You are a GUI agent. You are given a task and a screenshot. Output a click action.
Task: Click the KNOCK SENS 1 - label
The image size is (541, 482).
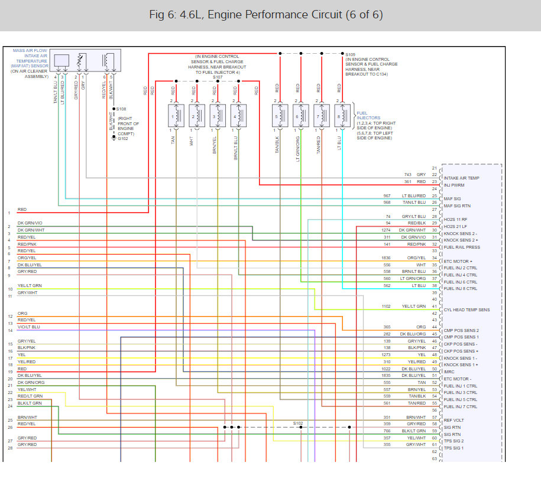[460, 358]
